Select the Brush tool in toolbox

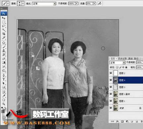4,47
